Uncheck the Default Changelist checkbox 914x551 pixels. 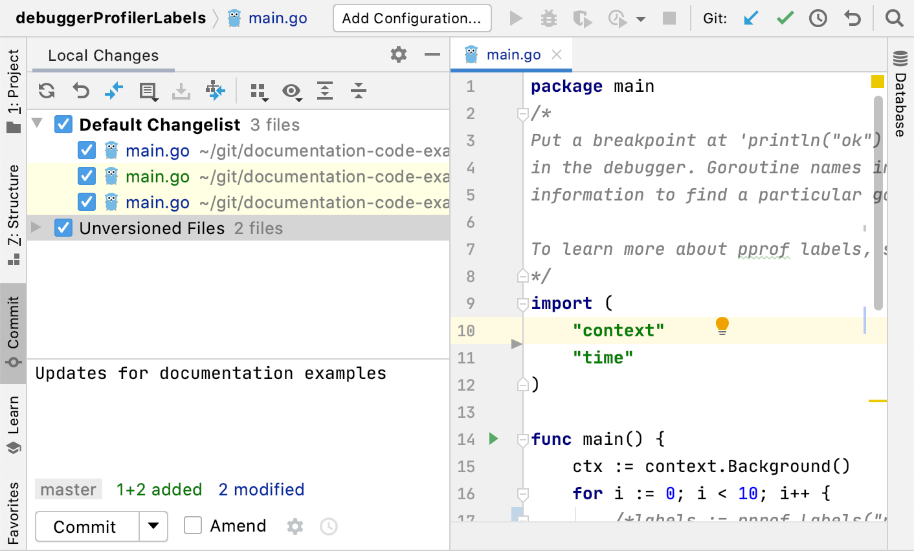63,124
